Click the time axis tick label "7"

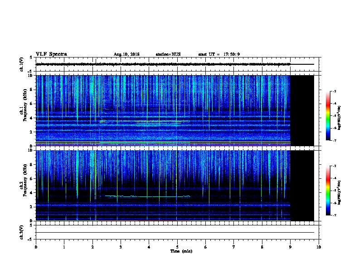(x=234, y=247)
